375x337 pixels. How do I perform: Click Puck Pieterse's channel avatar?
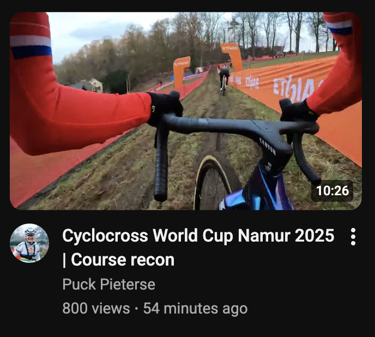point(29,243)
